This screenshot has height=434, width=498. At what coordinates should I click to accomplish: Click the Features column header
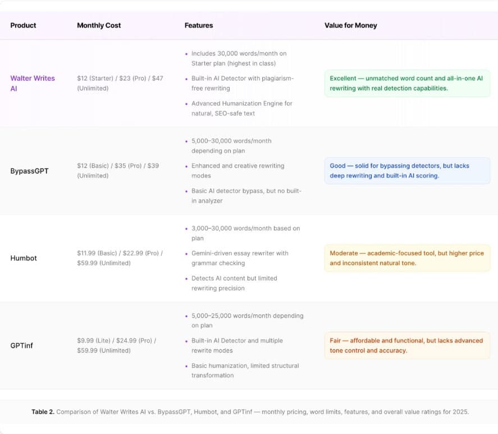pyautogui.click(x=199, y=25)
